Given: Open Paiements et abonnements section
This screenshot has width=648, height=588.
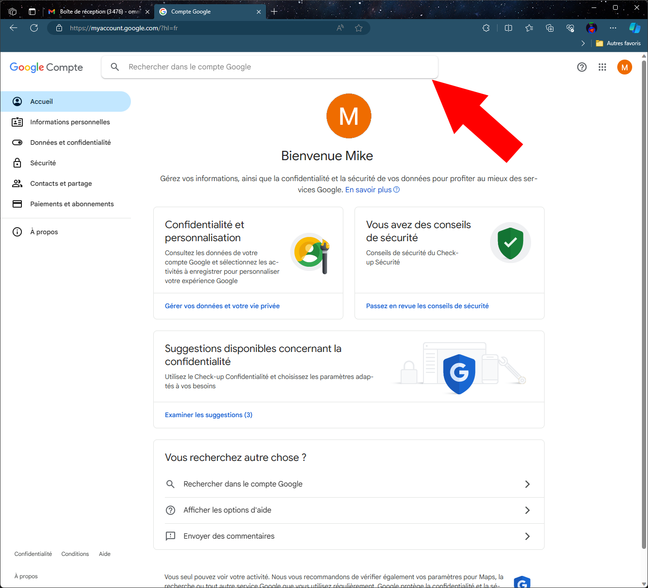Looking at the screenshot, I should tap(65, 204).
